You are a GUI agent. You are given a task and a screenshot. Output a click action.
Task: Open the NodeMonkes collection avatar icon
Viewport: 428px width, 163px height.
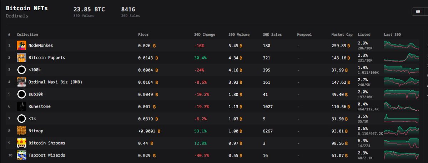pos(21,46)
